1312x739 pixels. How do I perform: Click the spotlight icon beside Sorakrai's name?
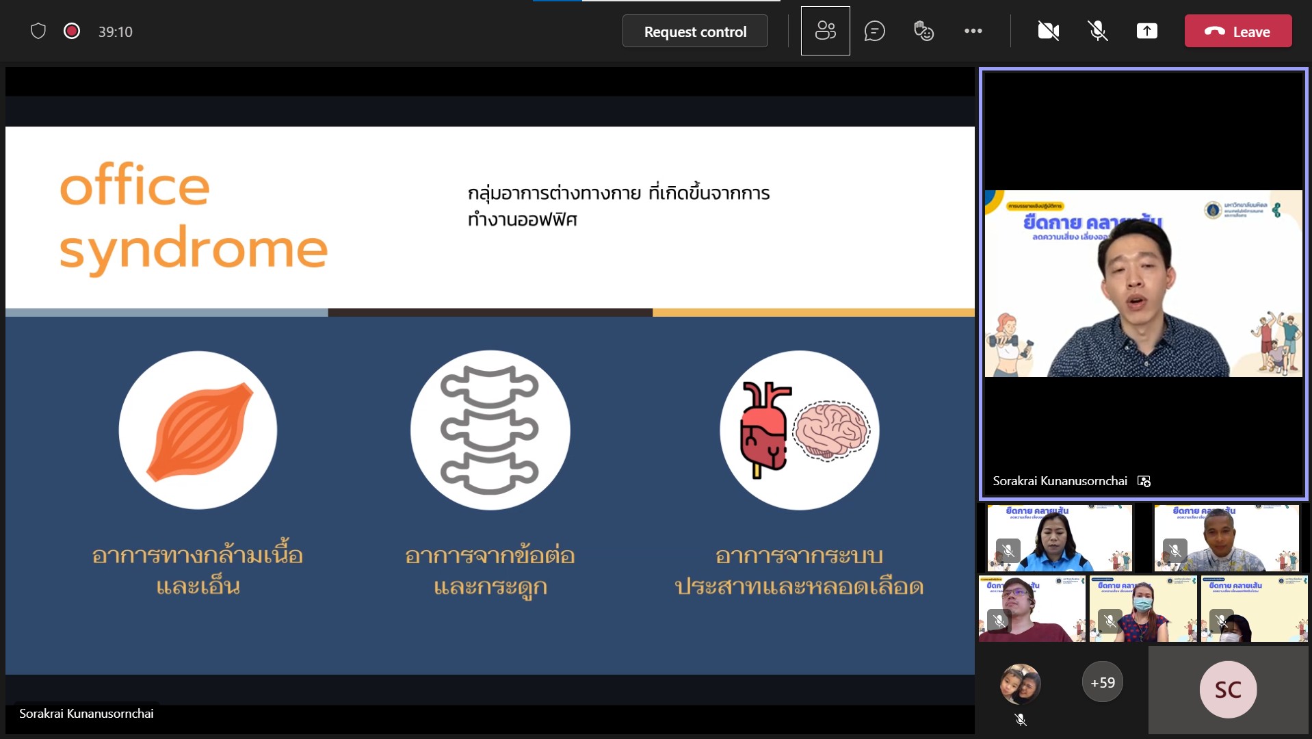click(1144, 481)
